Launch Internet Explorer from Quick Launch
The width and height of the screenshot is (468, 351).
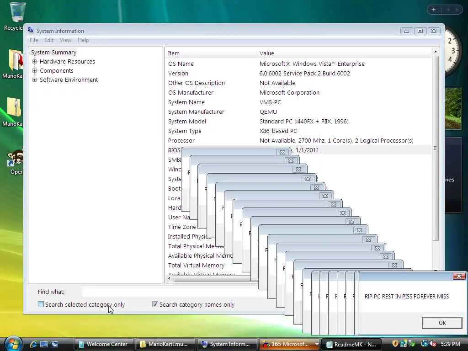coord(33,344)
